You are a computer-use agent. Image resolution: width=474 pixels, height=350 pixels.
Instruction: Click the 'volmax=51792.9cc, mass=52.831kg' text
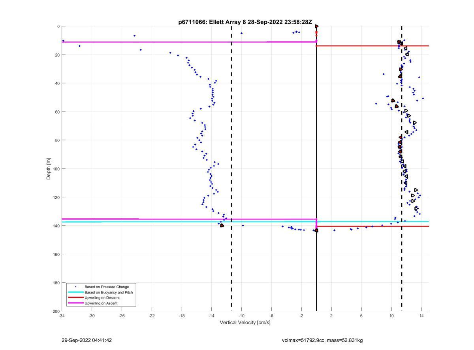pyautogui.click(x=322, y=340)
